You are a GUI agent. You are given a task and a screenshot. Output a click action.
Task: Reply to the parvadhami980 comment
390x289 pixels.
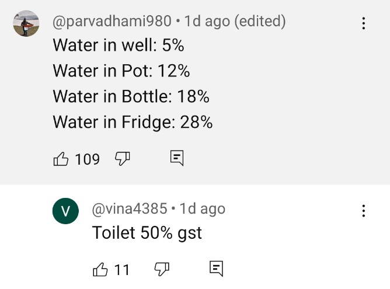click(177, 158)
